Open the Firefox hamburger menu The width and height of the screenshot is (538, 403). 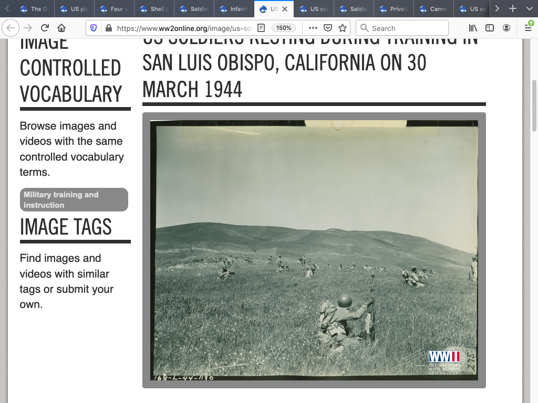click(x=528, y=28)
